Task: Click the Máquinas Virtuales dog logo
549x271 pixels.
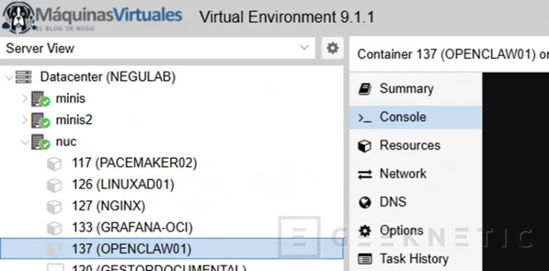Action: (19, 17)
